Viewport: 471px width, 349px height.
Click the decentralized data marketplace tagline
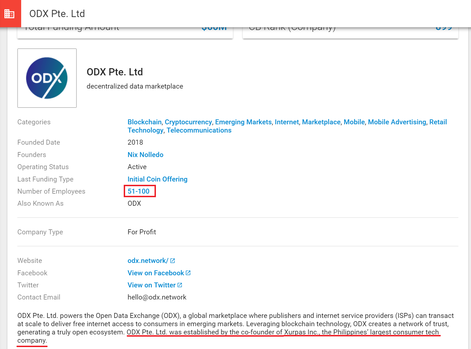point(135,86)
